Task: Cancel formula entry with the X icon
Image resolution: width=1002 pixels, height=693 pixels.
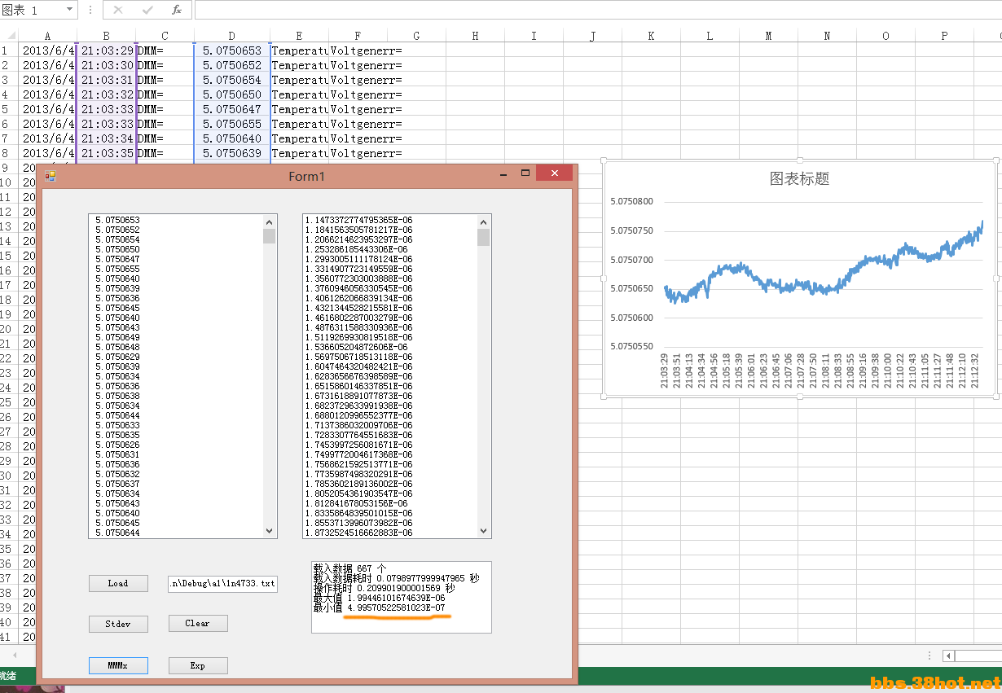Action: [x=118, y=10]
